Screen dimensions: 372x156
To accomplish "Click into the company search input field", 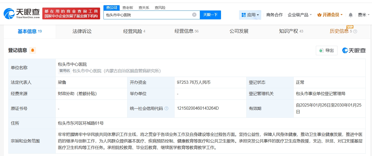I will pyautogui.click(x=148, y=15).
